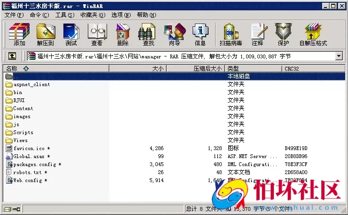Select the packages.config file icon
Image resolution: width=348 pixels, height=215 pixels.
(9, 164)
